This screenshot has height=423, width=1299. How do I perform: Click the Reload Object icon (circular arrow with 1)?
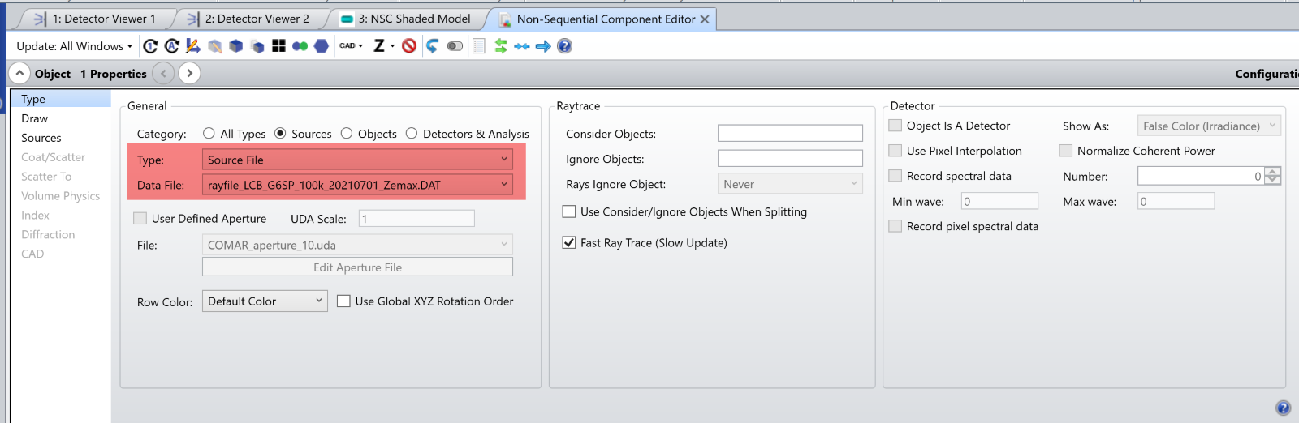click(150, 46)
